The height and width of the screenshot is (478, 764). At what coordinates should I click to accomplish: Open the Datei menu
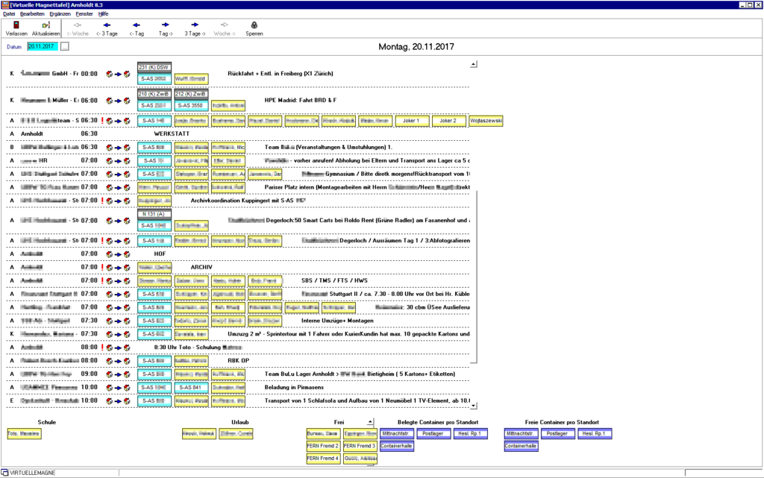9,14
